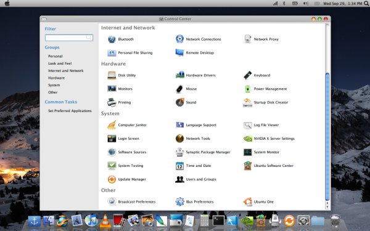Open the calculator icon in dock
This screenshot has height=231, width=370.
click(x=204, y=221)
